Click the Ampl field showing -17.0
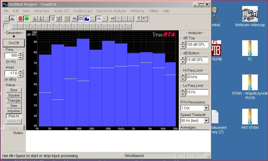268x161 pixels. tap(11, 73)
